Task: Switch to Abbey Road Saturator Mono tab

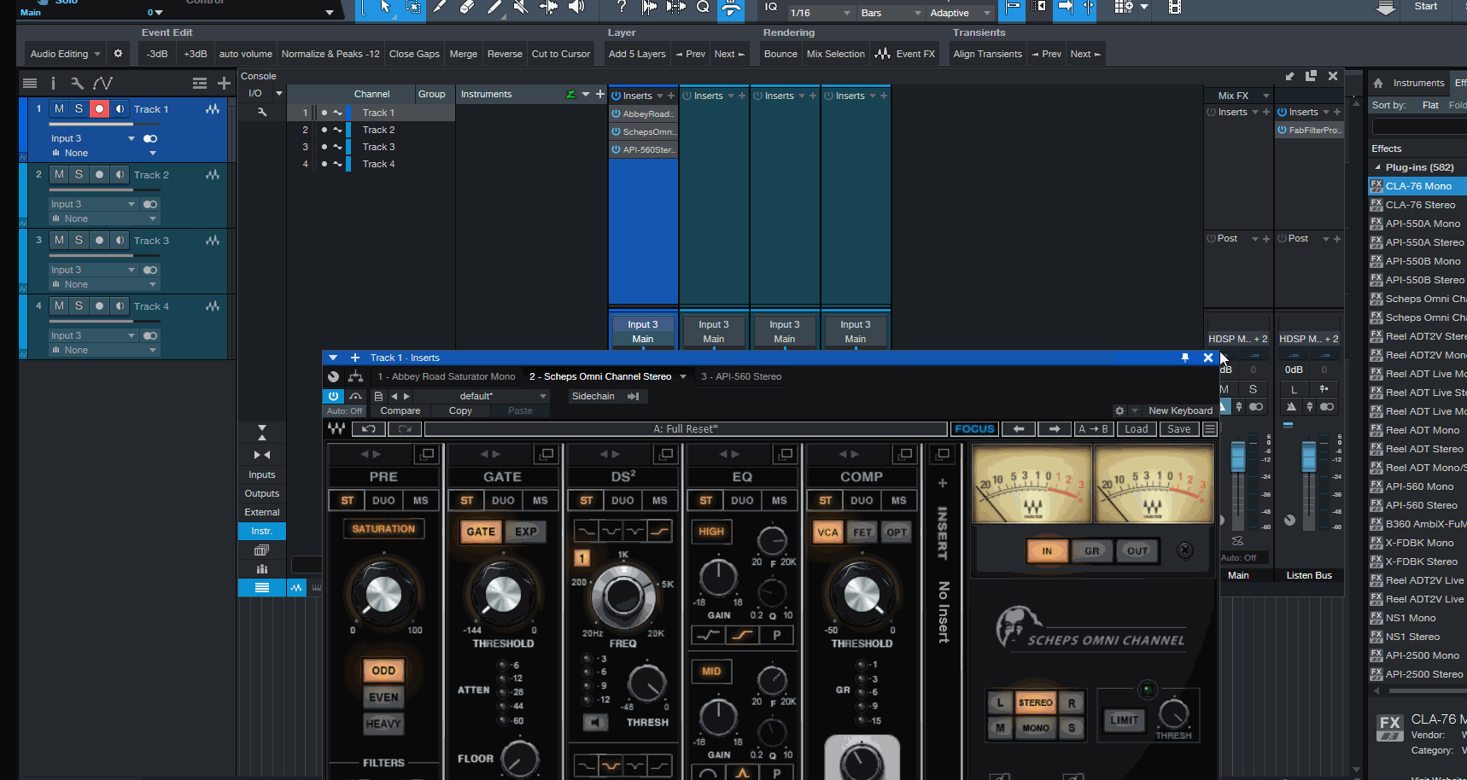Action: click(x=447, y=376)
